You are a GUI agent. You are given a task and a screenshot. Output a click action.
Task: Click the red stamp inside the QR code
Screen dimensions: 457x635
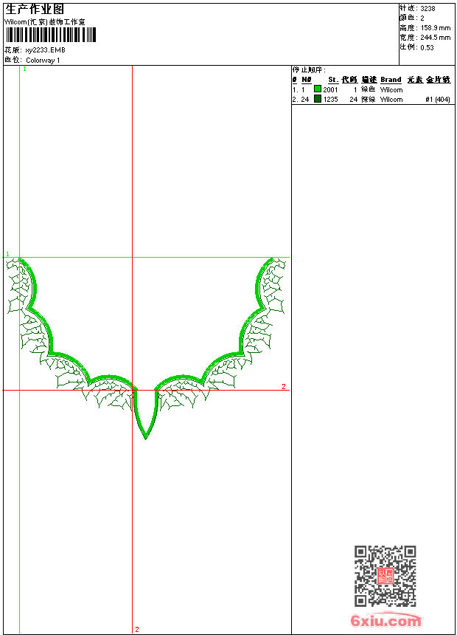386,576
